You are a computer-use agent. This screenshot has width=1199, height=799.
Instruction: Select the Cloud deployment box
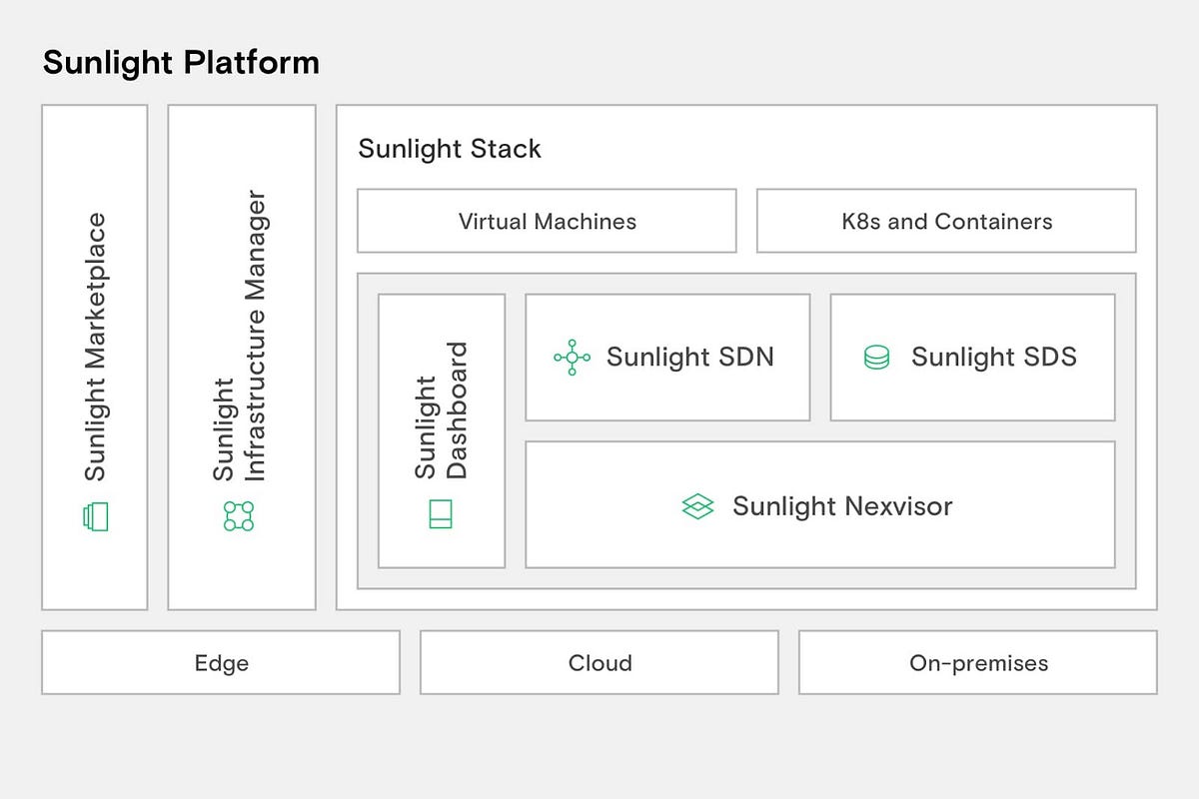[x=599, y=662]
